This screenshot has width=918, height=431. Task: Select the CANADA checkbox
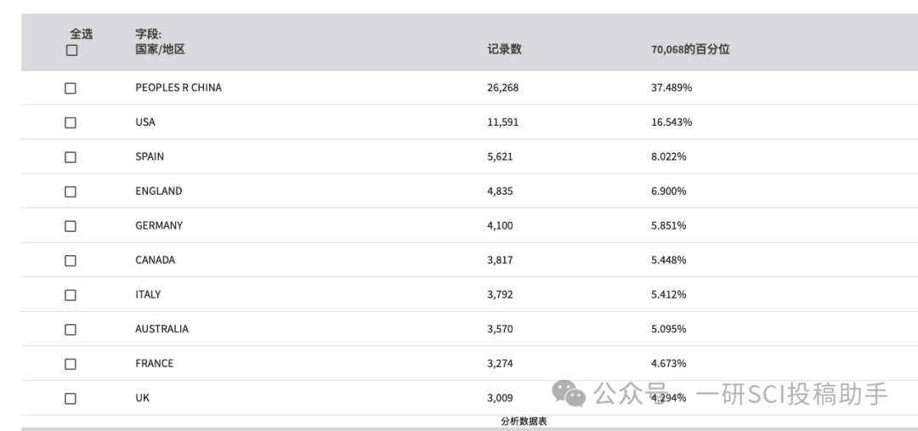(x=71, y=260)
